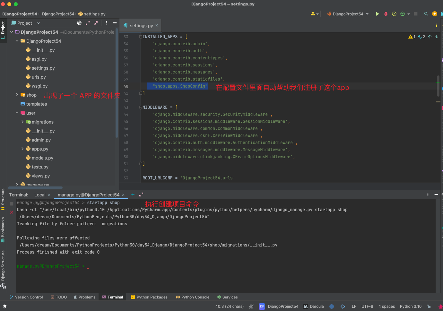Click the 4 spaces indent widget

click(x=387, y=306)
